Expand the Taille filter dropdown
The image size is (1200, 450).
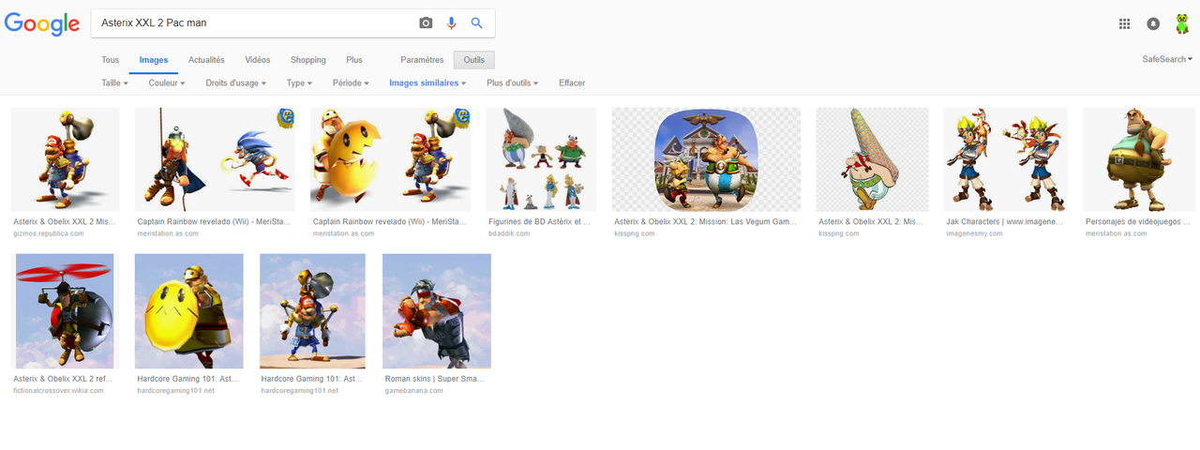114,83
